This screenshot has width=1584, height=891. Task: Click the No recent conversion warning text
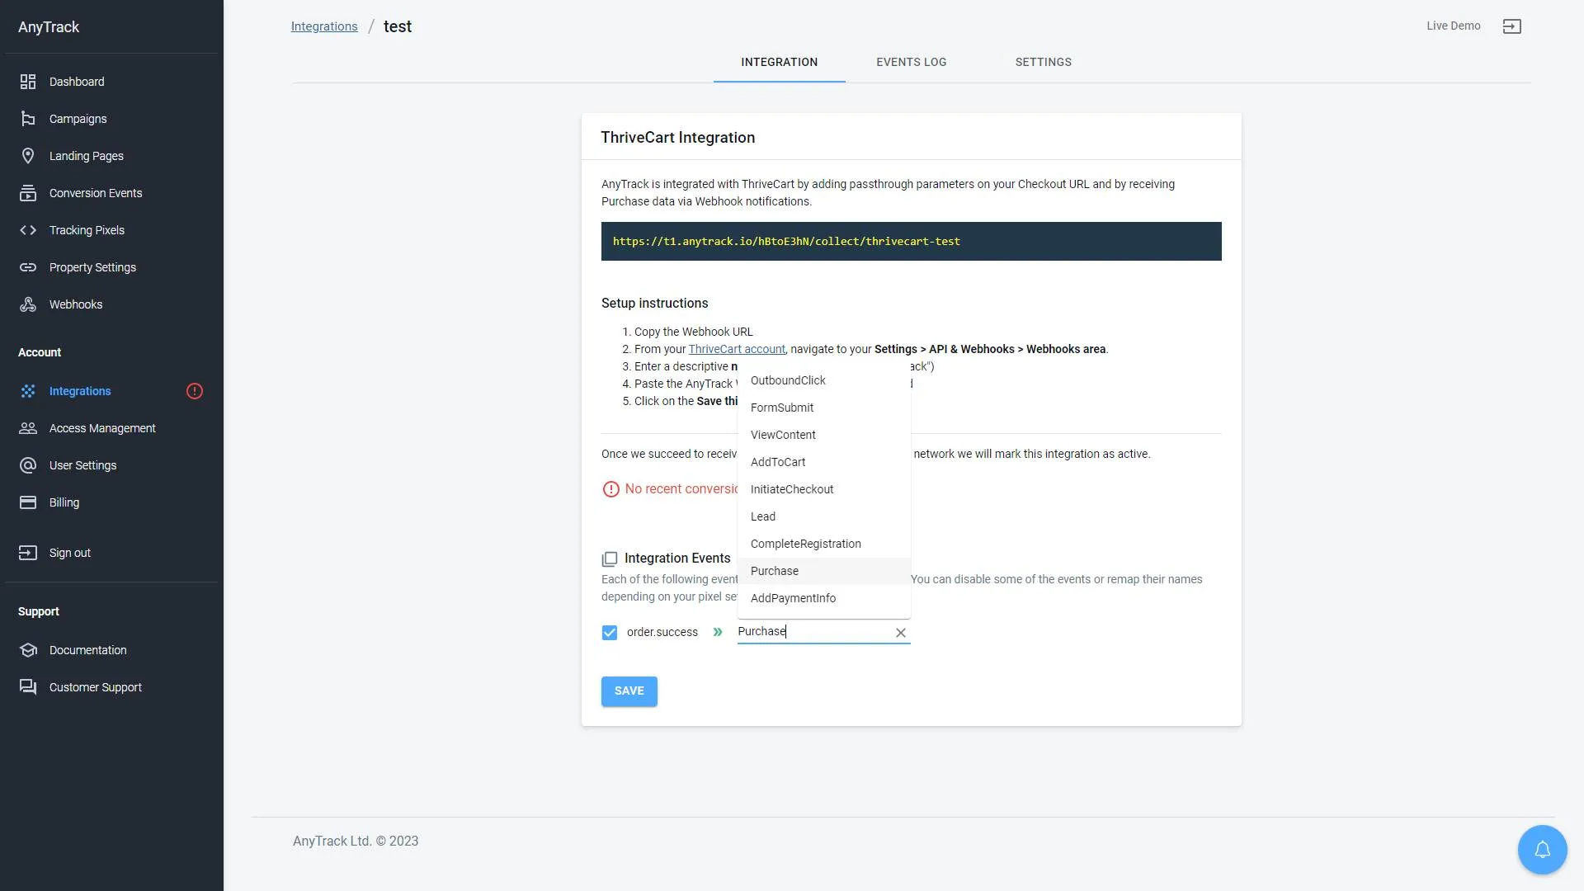click(x=681, y=489)
